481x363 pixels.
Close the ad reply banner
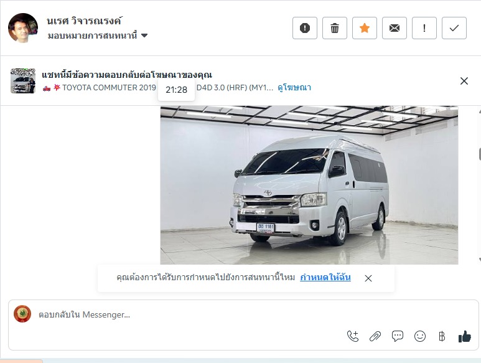464,81
